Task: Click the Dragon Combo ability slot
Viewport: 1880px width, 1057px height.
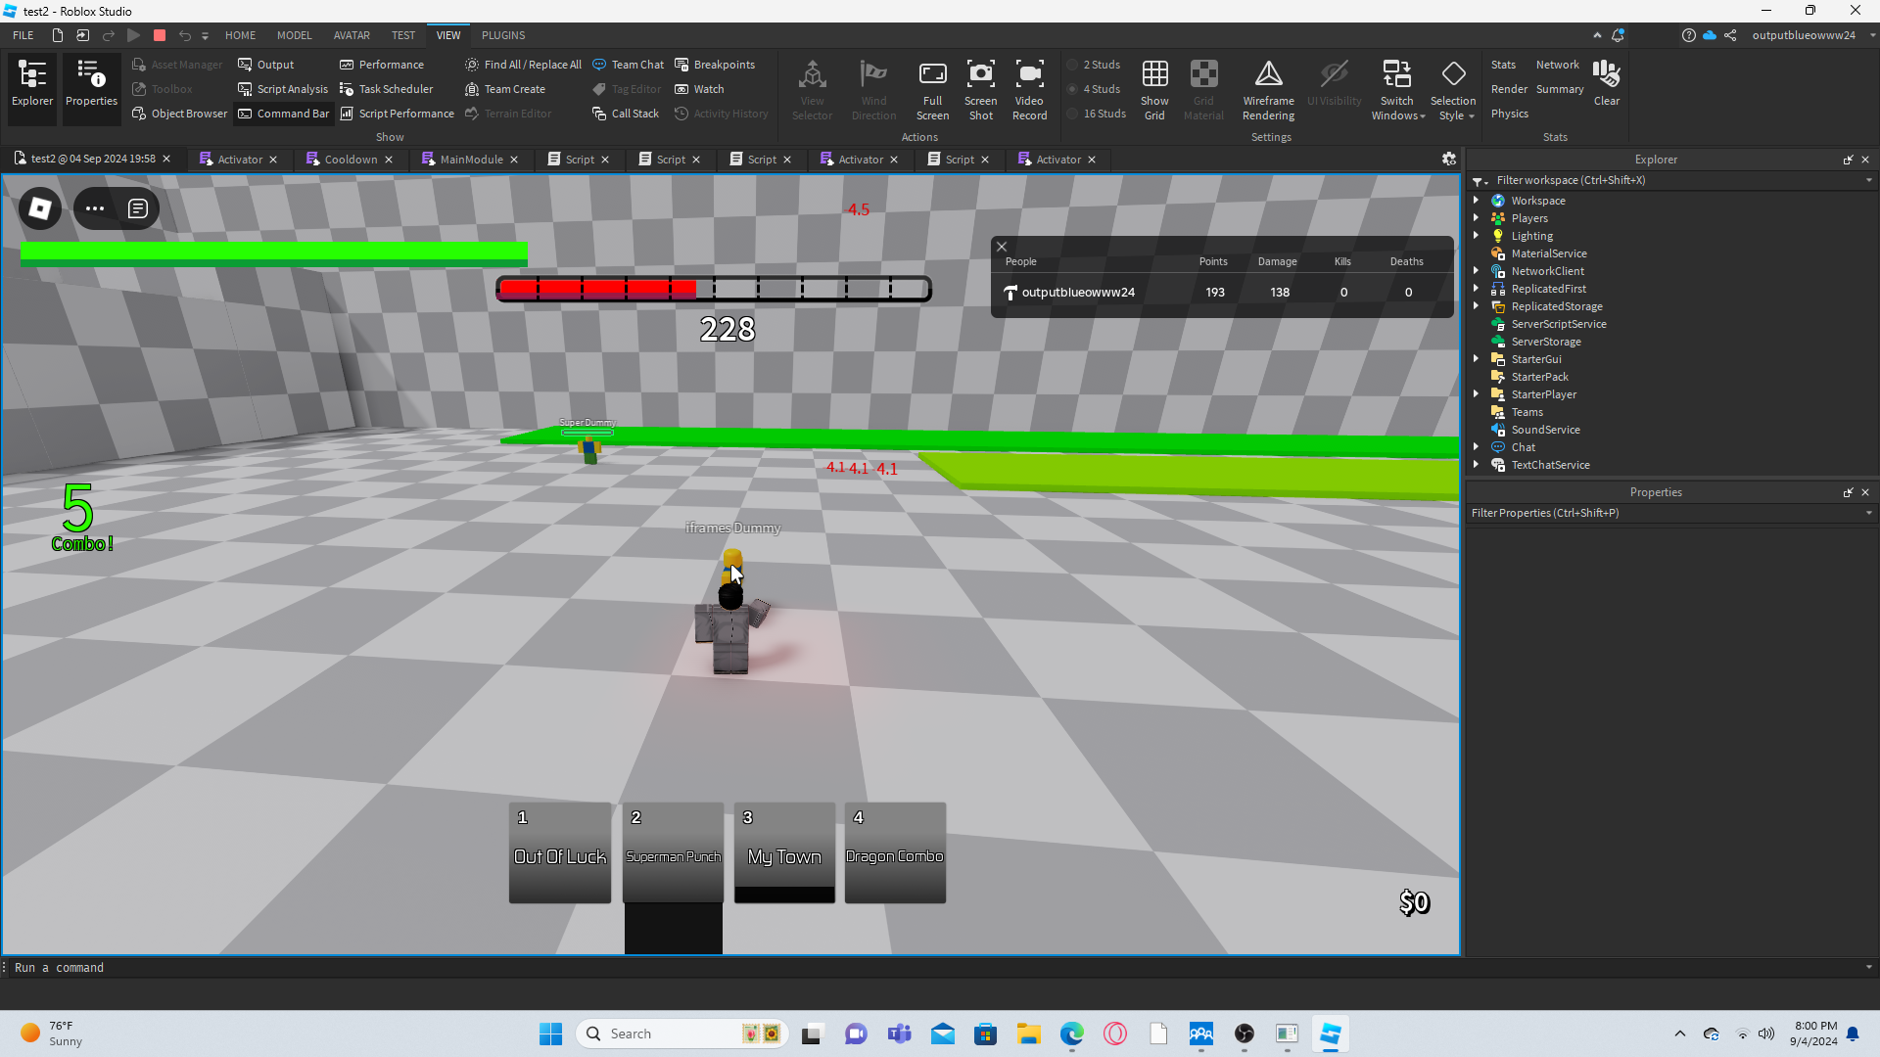Action: pyautogui.click(x=894, y=852)
